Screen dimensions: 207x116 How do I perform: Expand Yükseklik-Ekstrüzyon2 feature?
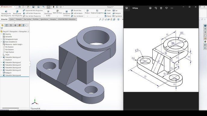pos(1,63)
